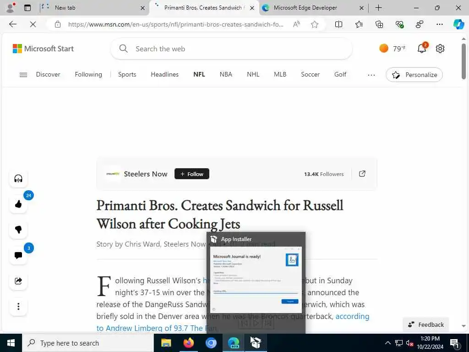This screenshot has height=352, width=469.
Task: Click the taskbar search box
Action: click(x=88, y=343)
